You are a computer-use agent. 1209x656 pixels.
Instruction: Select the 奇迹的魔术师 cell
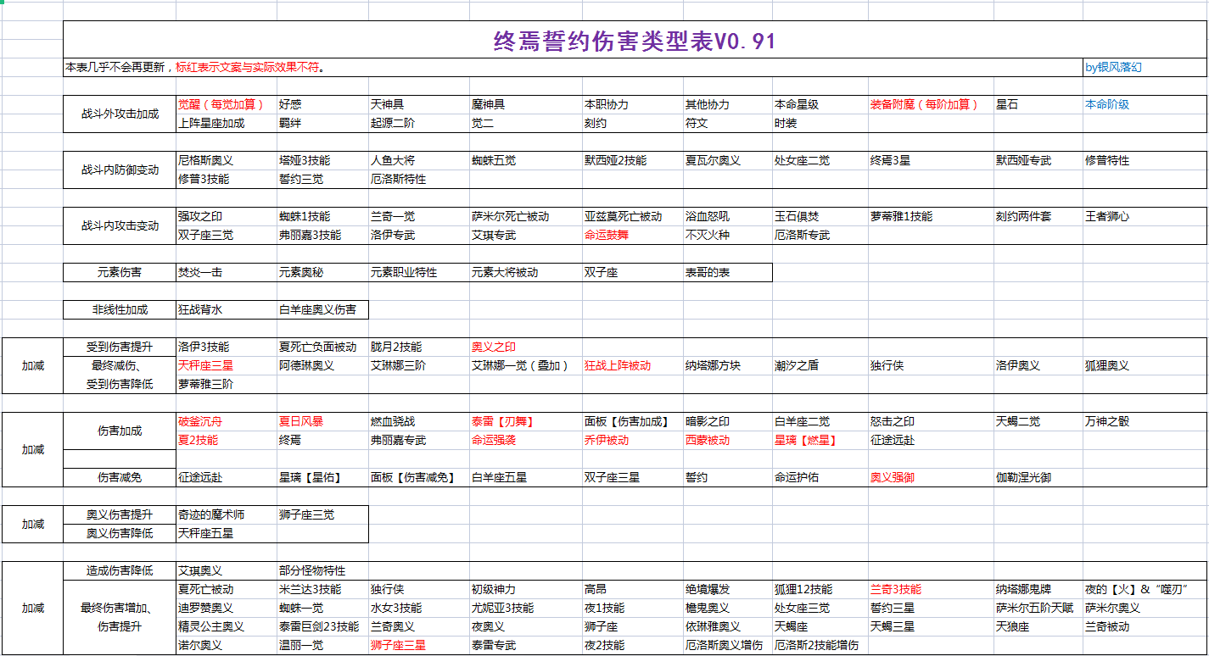[227, 514]
